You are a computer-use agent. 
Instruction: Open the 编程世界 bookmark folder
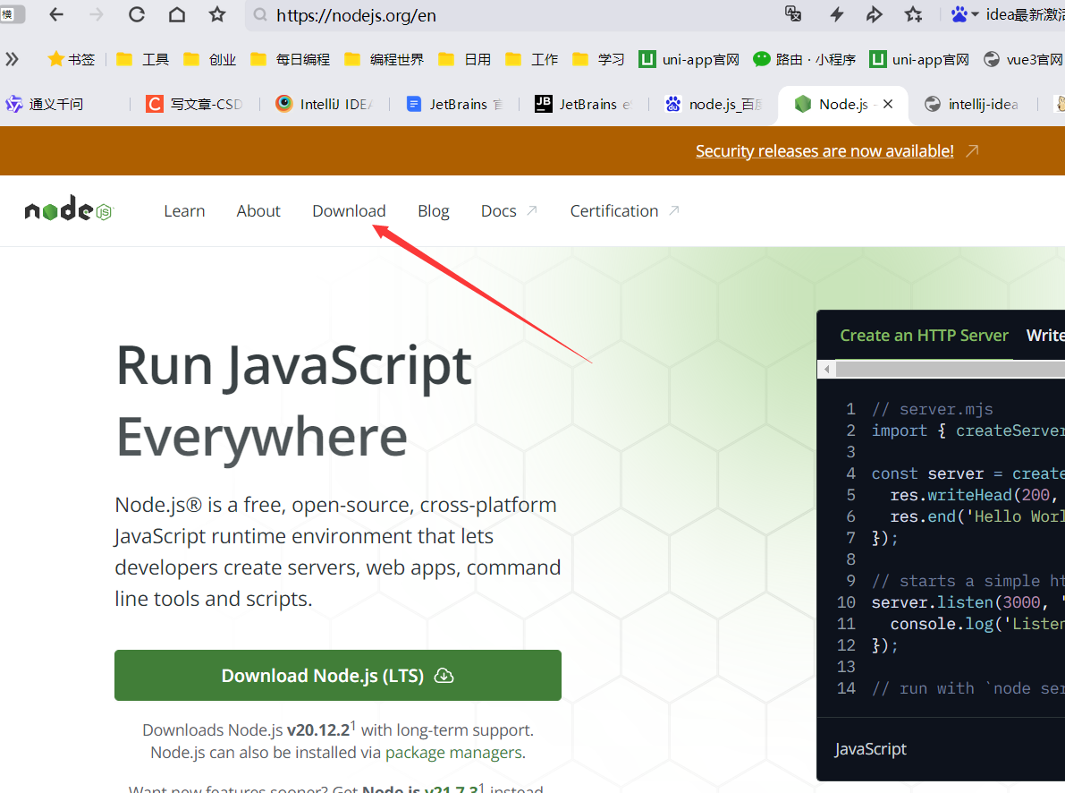pyautogui.click(x=384, y=59)
